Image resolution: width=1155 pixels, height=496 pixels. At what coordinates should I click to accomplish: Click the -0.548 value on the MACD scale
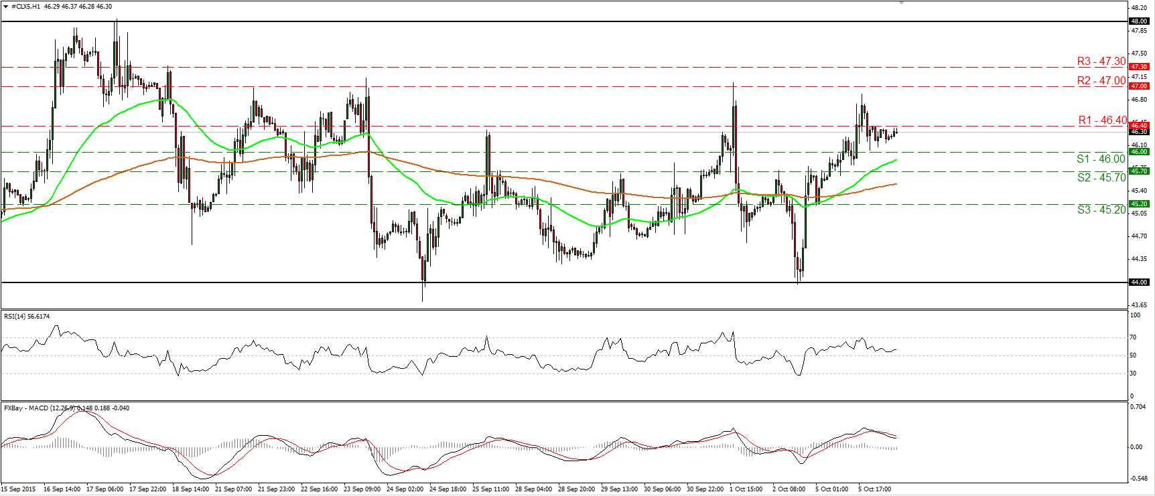click(x=1138, y=479)
